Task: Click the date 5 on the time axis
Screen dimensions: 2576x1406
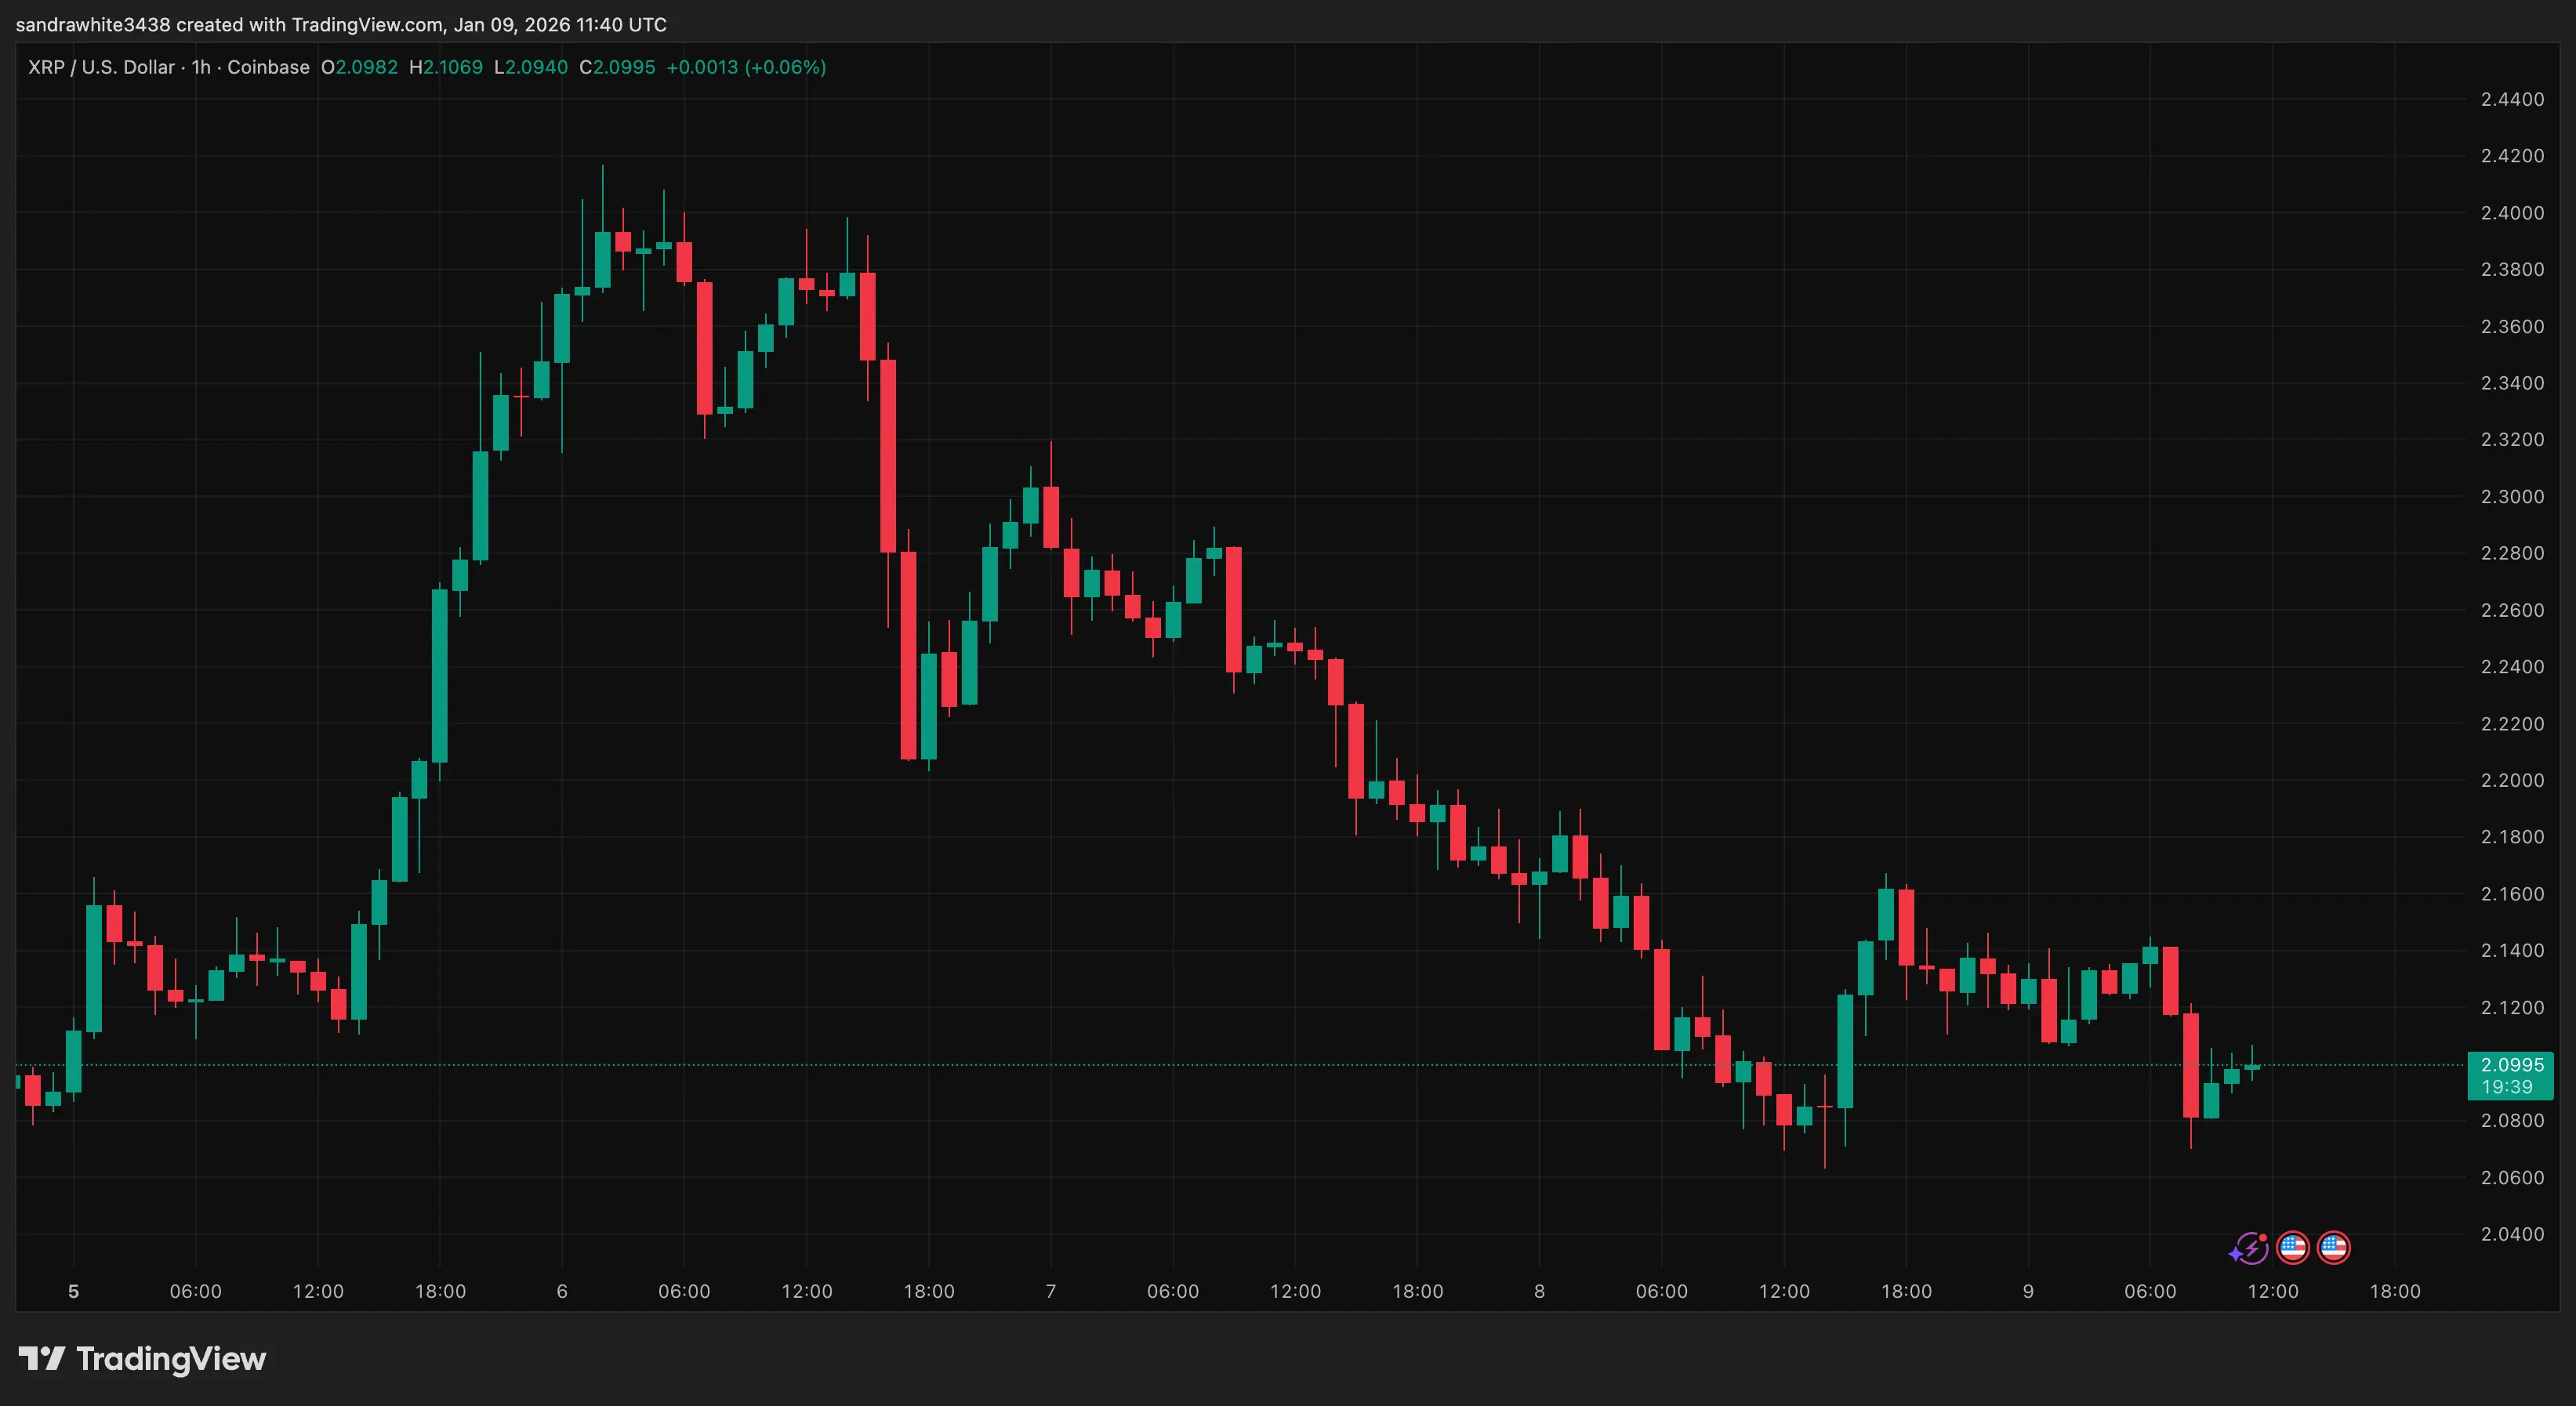Action: 74,1290
